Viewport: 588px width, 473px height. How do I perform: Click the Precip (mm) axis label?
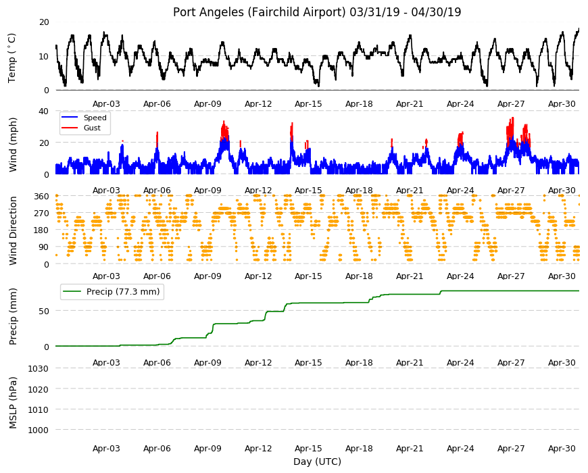pos(13,316)
